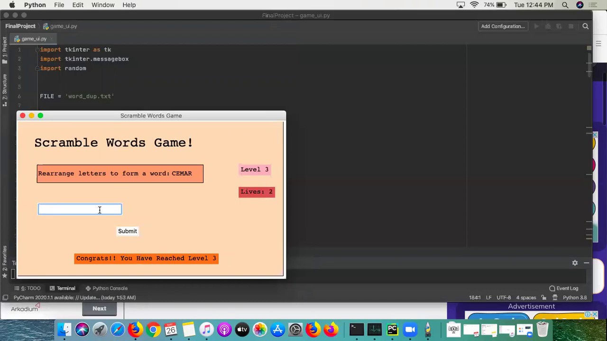Screen dimensions: 607x341
Task: Click the AirPlay display icon in menu bar
Action: point(460,5)
